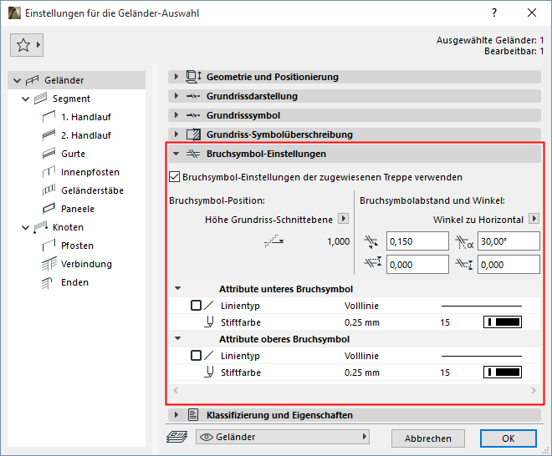Select Paneele in the tree

coord(78,209)
